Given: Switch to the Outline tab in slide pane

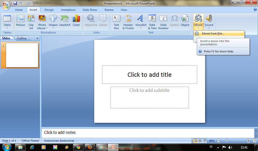Looking at the screenshot, I should (x=21, y=38).
